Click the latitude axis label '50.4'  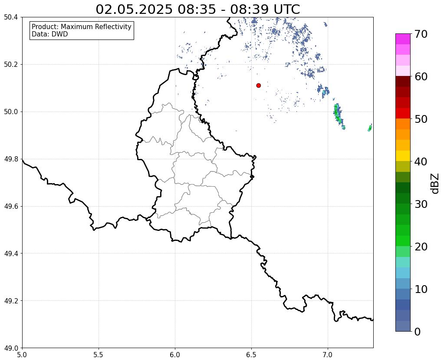[11, 17]
